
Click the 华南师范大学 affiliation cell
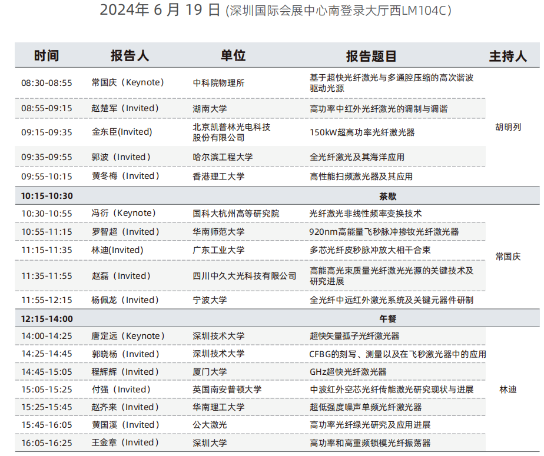218,232
